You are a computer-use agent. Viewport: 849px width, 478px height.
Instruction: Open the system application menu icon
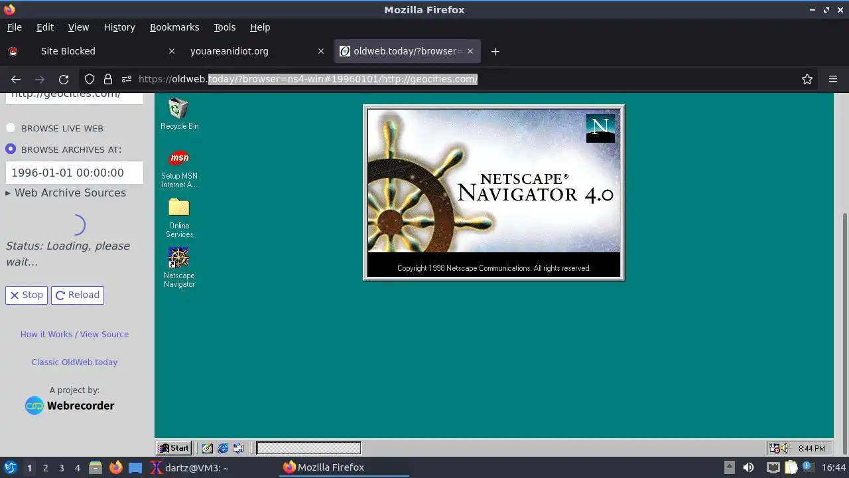(x=10, y=467)
